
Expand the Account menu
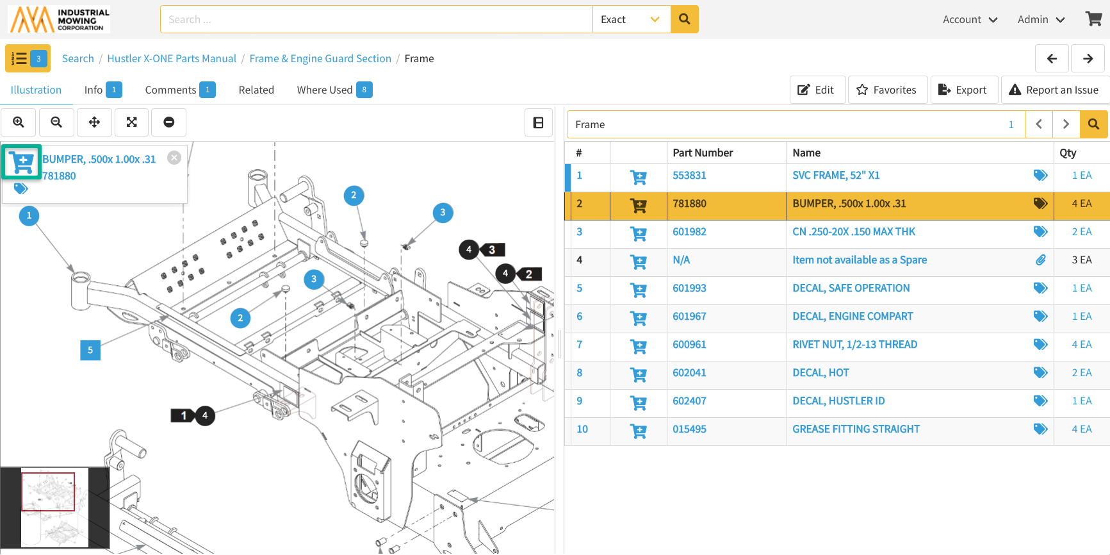[x=969, y=19]
